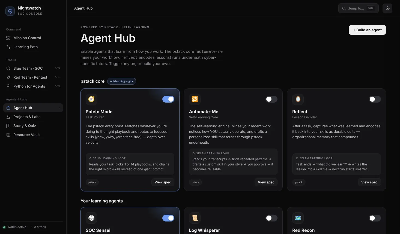400x234 pixels.
Task: Switch on the Red Recon toggle
Action: (x=375, y=218)
